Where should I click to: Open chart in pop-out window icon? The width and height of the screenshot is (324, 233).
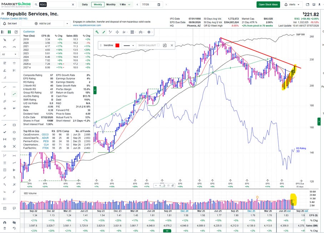point(16,32)
